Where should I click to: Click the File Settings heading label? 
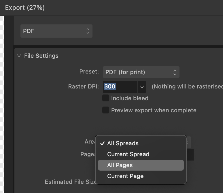(x=41, y=56)
